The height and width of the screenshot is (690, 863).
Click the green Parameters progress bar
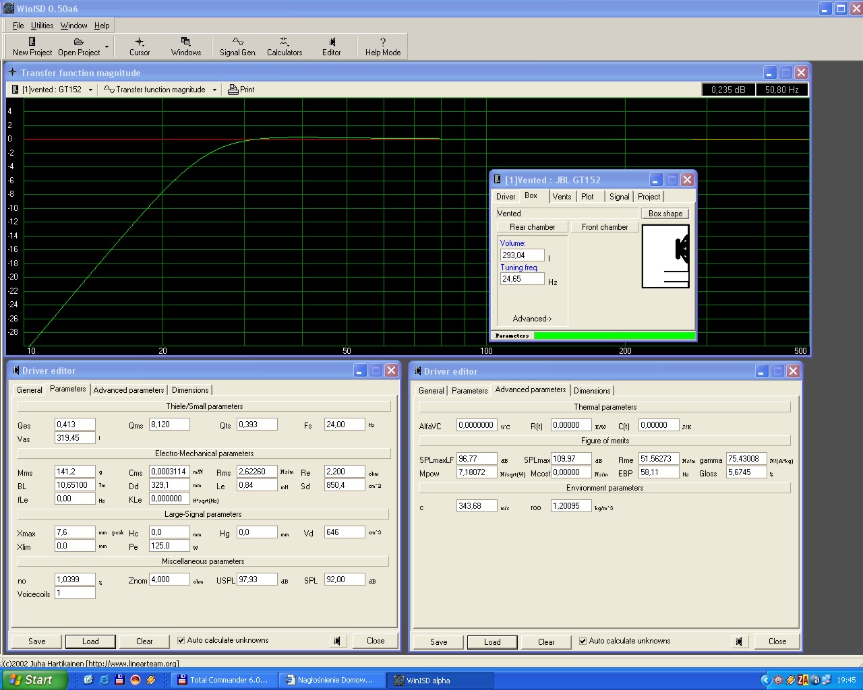614,336
